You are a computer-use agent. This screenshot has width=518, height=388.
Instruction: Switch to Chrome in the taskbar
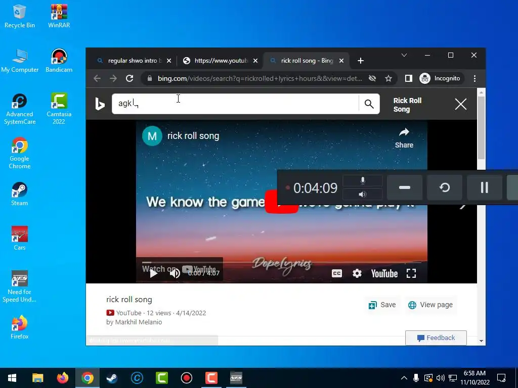[87, 378]
